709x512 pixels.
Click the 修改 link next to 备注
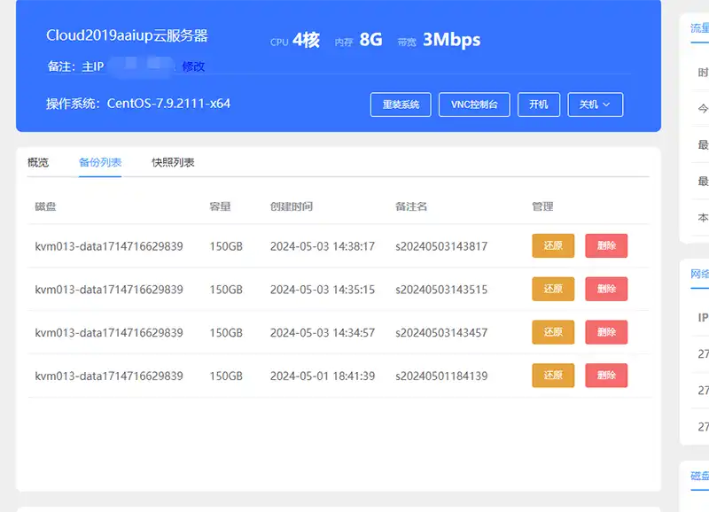tap(193, 67)
